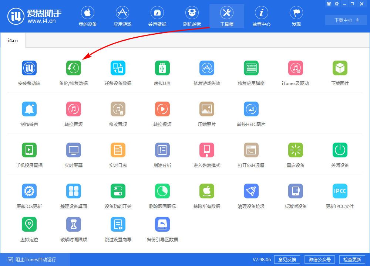
Task: Switch to 铃声壁纸 tab
Action: pyautogui.click(x=157, y=16)
